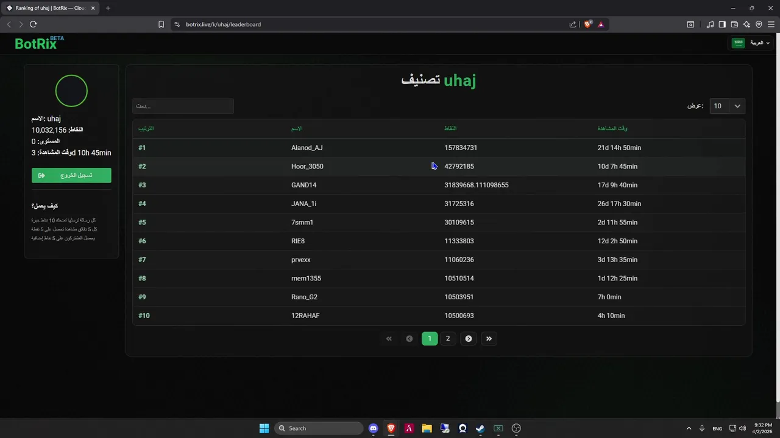Click player name 12RAHAF
This screenshot has width=780, height=438.
click(x=305, y=316)
